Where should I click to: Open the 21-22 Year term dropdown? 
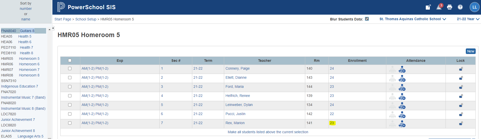coord(468,19)
